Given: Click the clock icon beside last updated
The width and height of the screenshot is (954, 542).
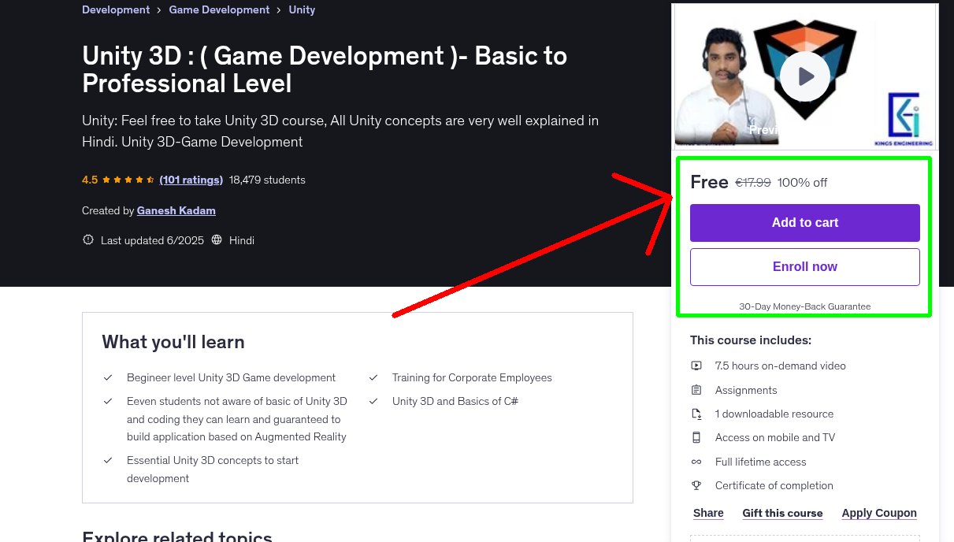Looking at the screenshot, I should coord(87,239).
